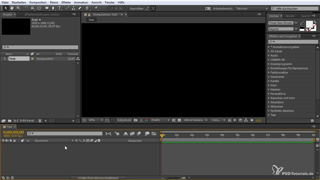Click the eyedropper in Zeichen panel

(x=302, y=23)
